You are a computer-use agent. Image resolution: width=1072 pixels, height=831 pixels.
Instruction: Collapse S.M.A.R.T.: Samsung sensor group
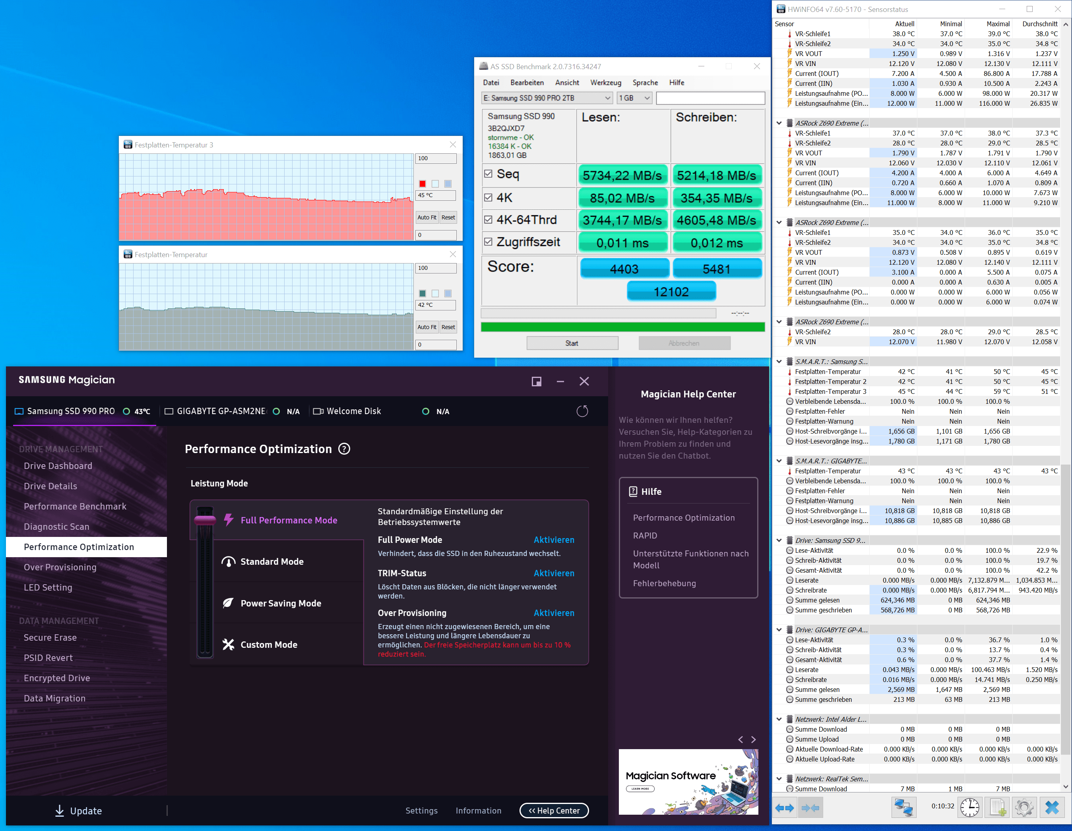pyautogui.click(x=779, y=361)
